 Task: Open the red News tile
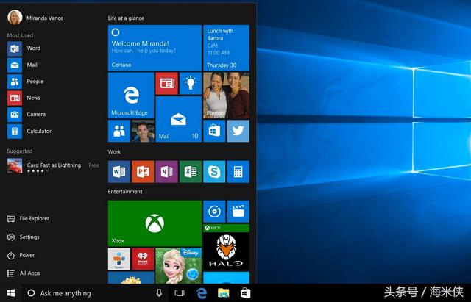click(x=167, y=83)
